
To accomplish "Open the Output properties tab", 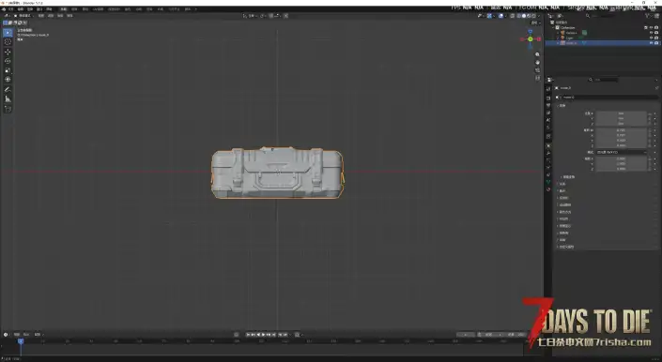I will tap(548, 105).
